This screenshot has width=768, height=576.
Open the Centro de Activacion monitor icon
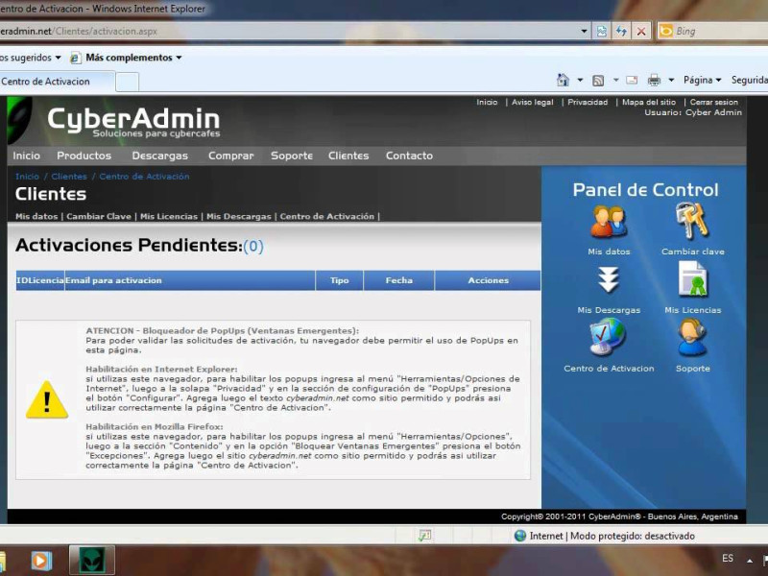tap(608, 337)
